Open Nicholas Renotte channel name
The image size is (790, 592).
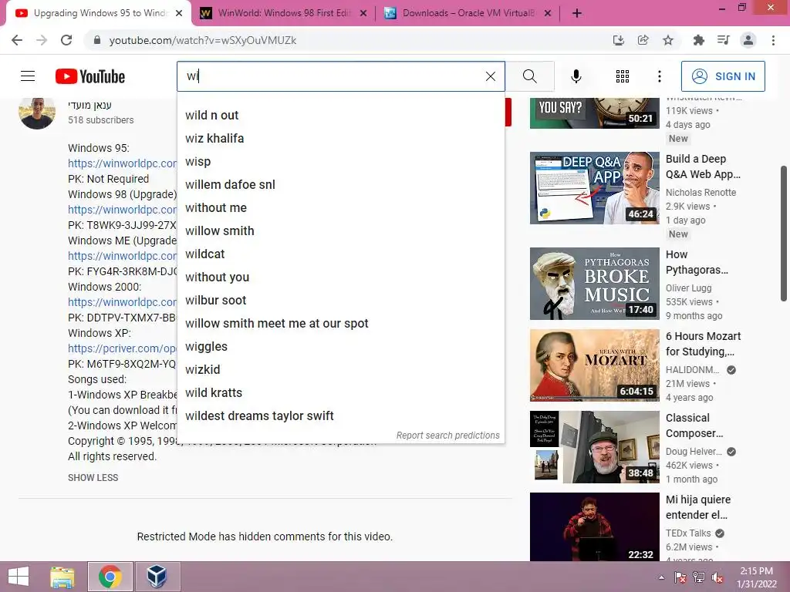coord(701,192)
